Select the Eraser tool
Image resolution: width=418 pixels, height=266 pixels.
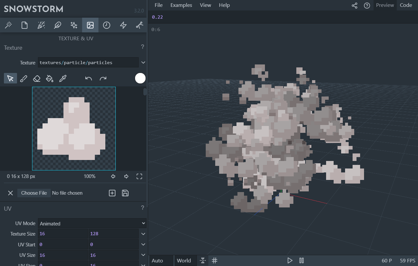coord(37,79)
